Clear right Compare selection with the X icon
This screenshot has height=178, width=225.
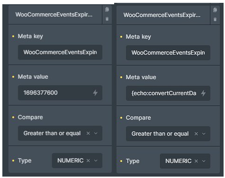(196, 134)
